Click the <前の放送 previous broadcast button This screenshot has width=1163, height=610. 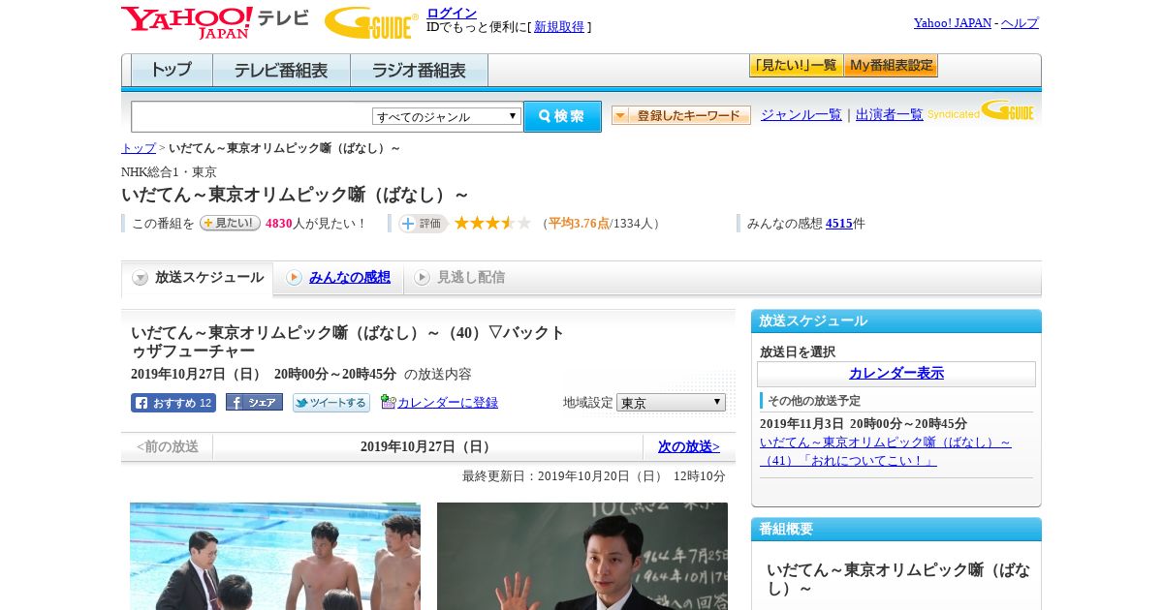[168, 447]
